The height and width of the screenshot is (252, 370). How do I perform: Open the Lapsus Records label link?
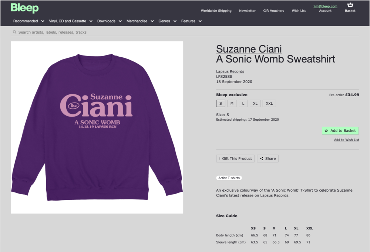[230, 71]
